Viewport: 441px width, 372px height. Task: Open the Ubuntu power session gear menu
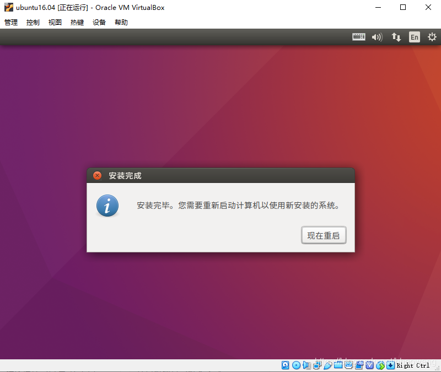[x=432, y=37]
